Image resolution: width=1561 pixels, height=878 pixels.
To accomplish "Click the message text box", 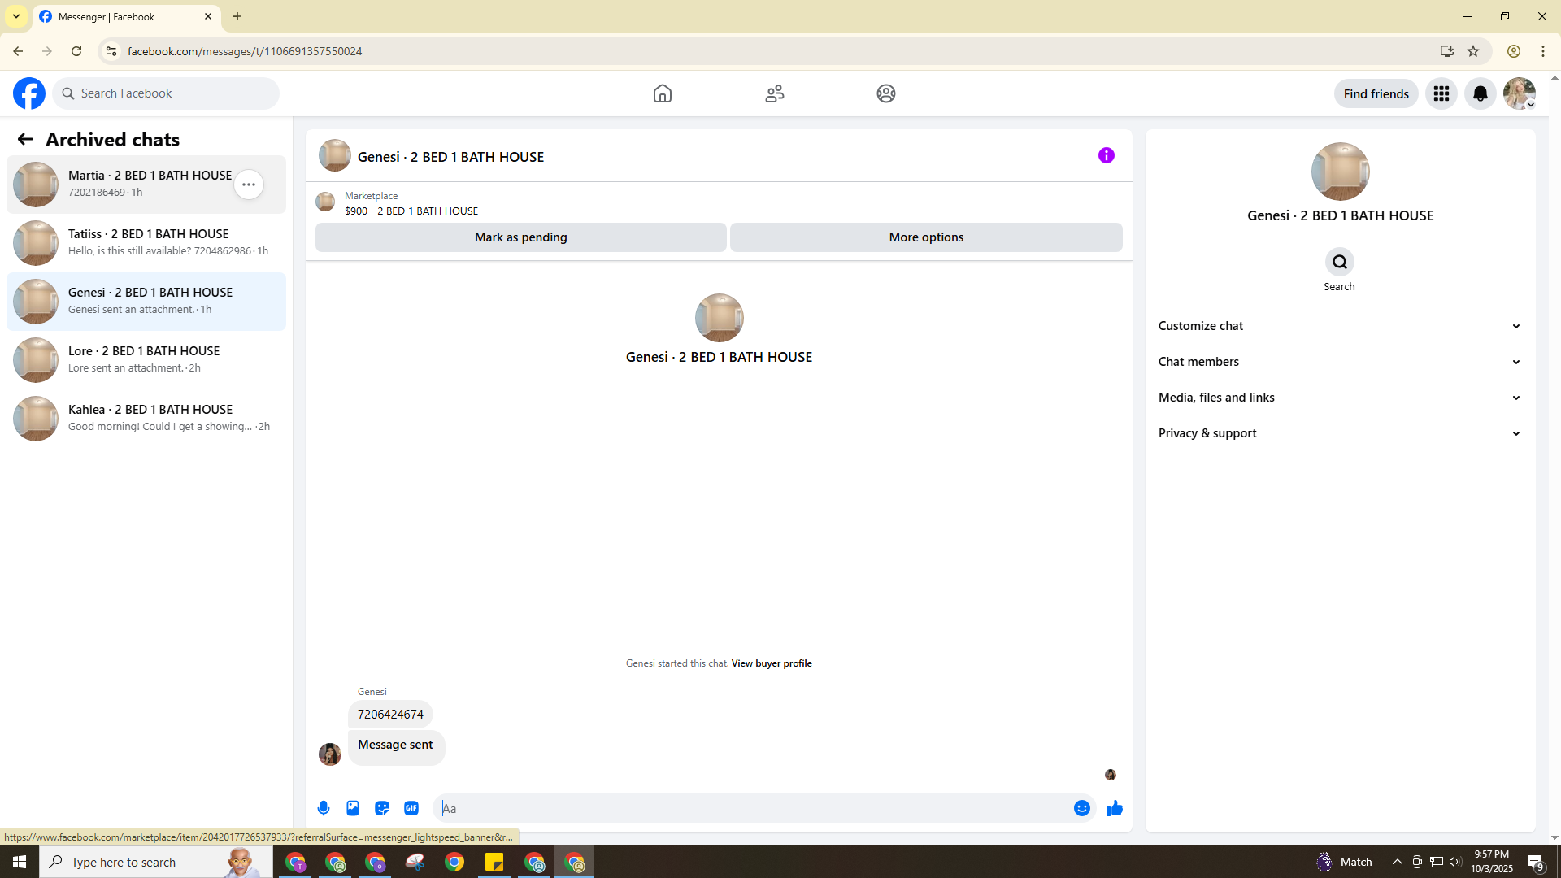I will (x=752, y=808).
